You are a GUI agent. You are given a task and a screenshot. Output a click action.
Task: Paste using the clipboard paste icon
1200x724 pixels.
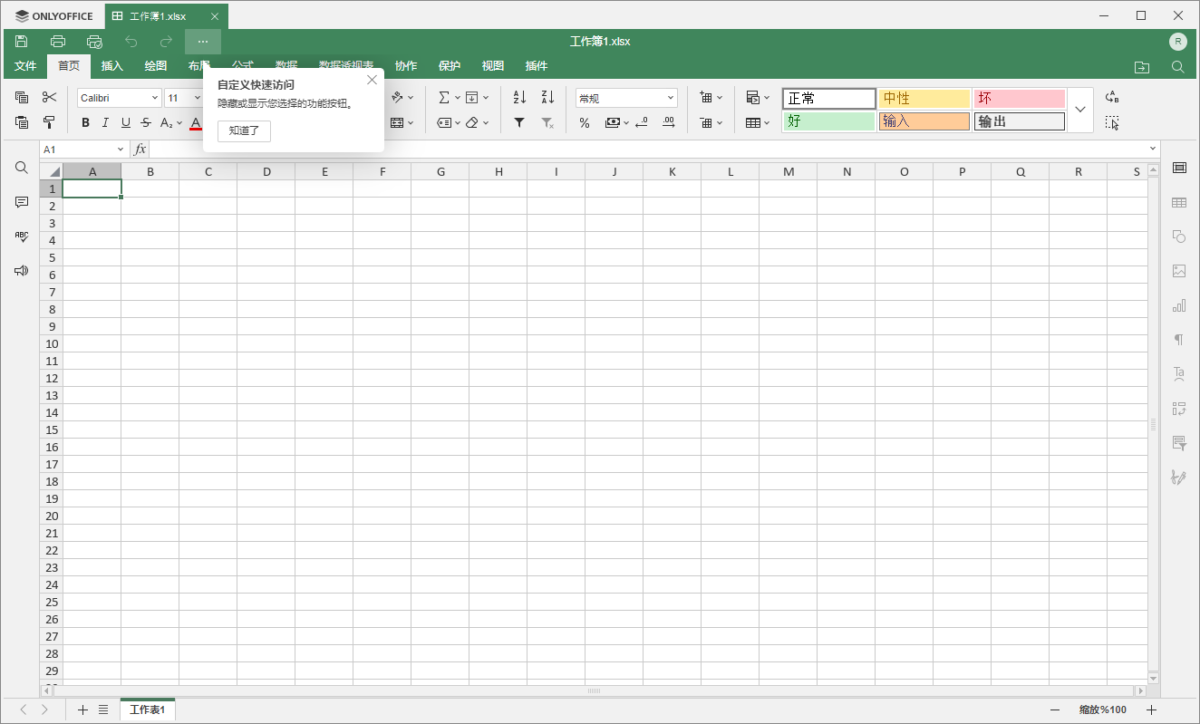[22, 122]
